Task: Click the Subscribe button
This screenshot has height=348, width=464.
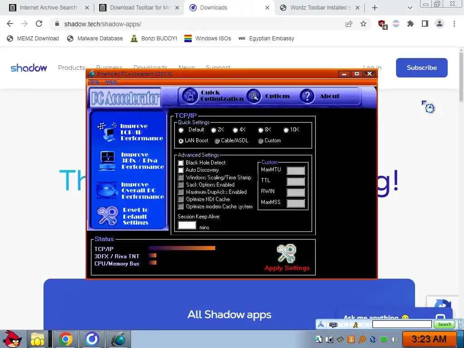Action: click(422, 68)
